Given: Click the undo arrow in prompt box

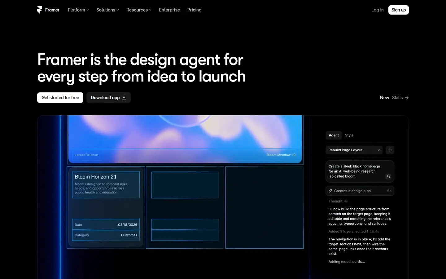Looking at the screenshot, I should click(388, 176).
